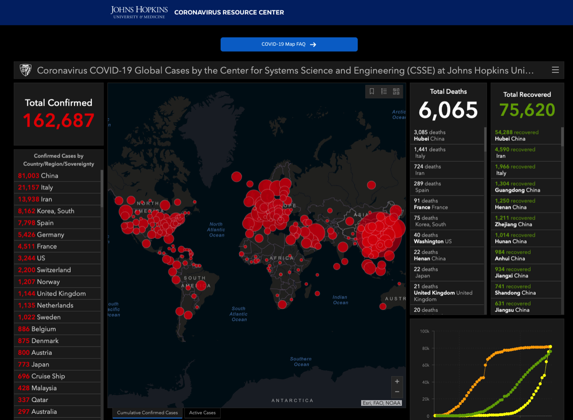Click 91 deaths France entry

[447, 204]
